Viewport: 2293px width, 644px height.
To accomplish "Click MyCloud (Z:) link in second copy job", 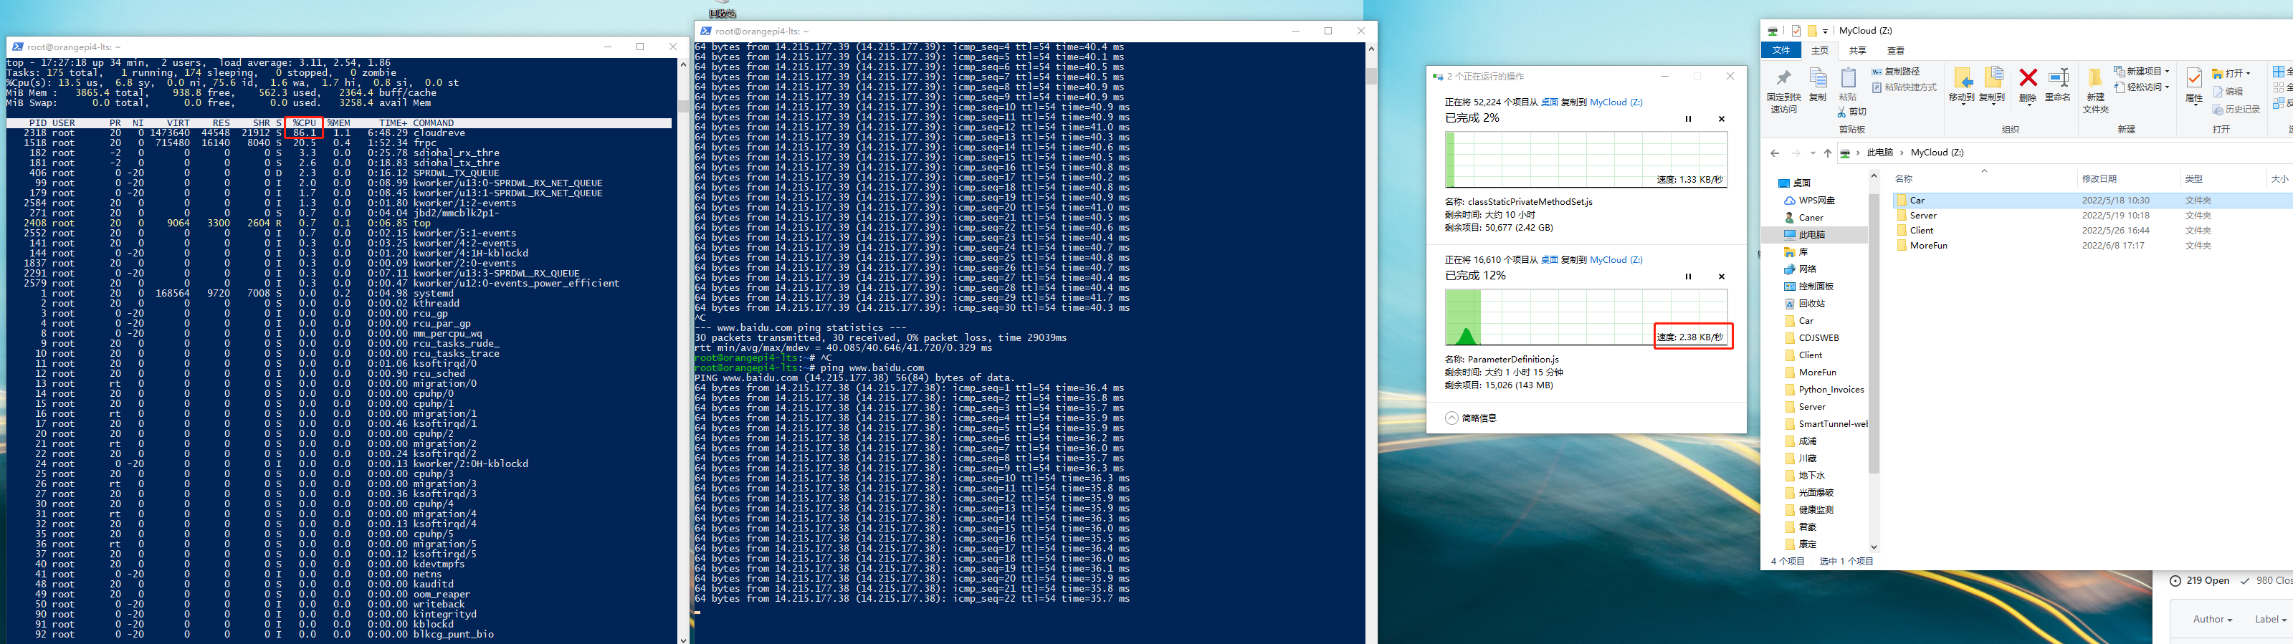I will pyautogui.click(x=1616, y=260).
